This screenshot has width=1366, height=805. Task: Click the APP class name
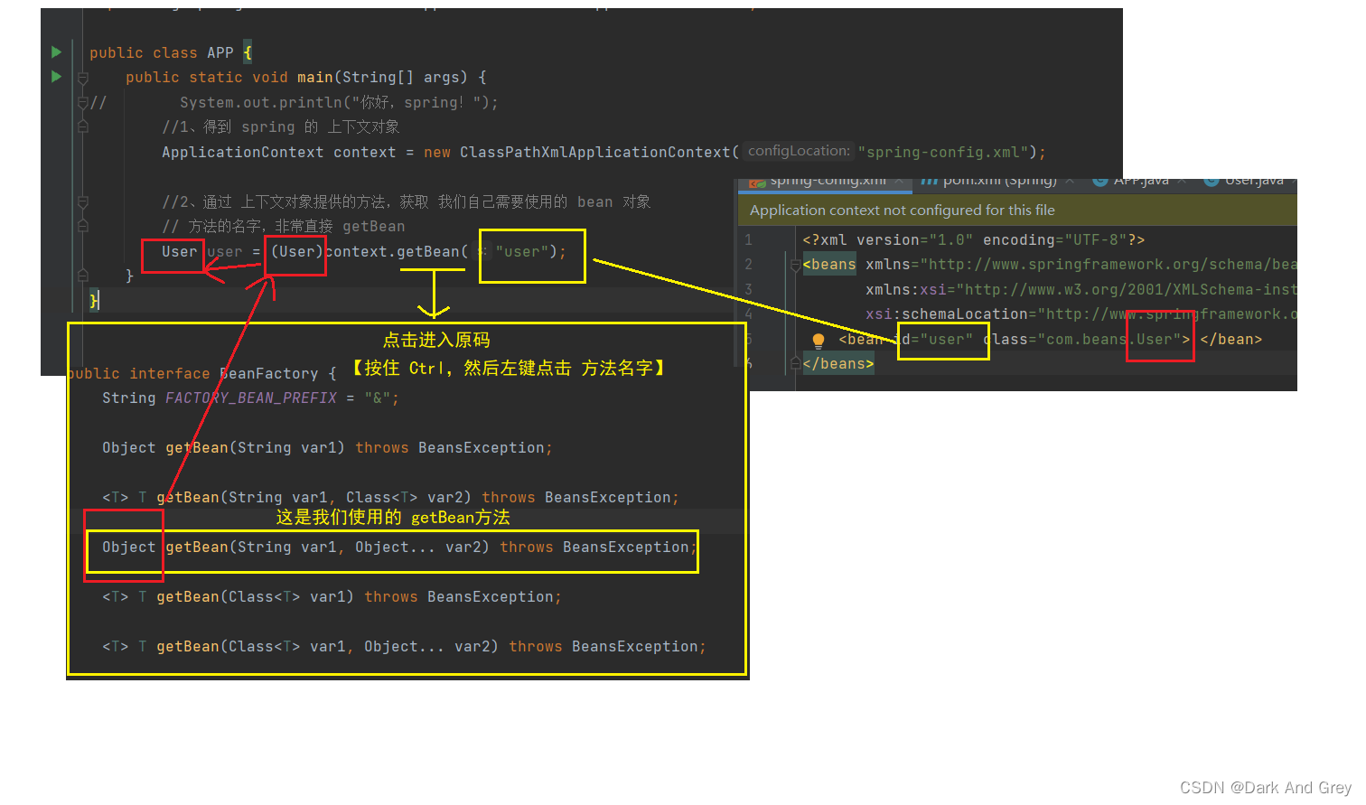[x=220, y=53]
